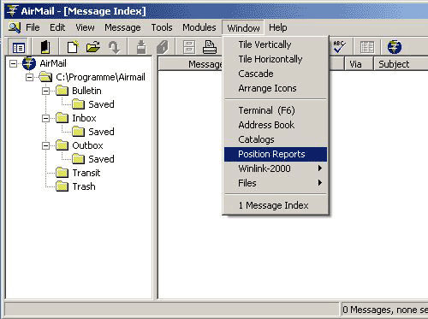
Task: Click the file cabinet toolbar icon
Action: click(189, 47)
